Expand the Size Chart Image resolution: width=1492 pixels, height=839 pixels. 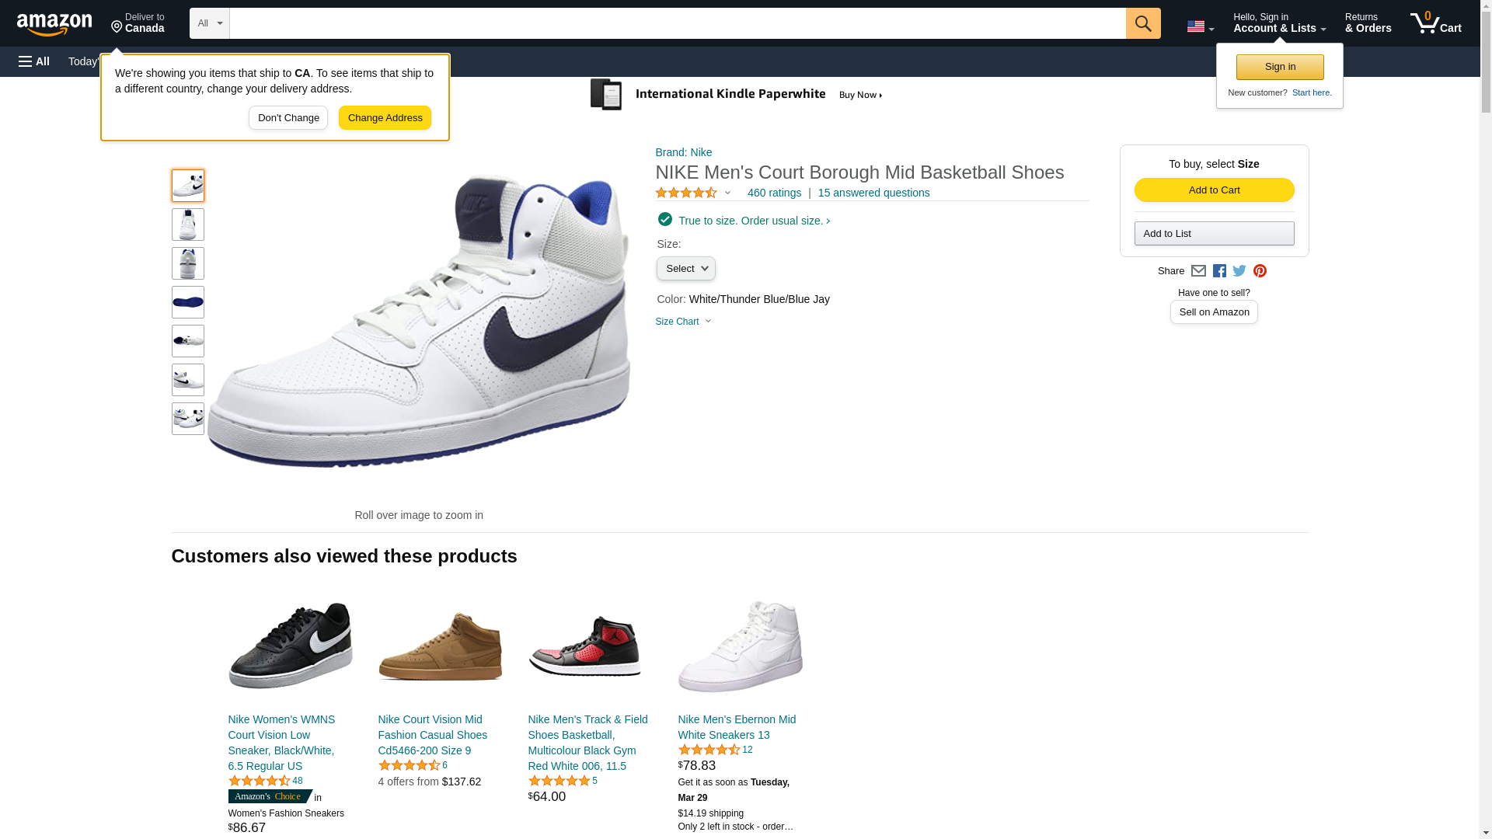click(683, 322)
